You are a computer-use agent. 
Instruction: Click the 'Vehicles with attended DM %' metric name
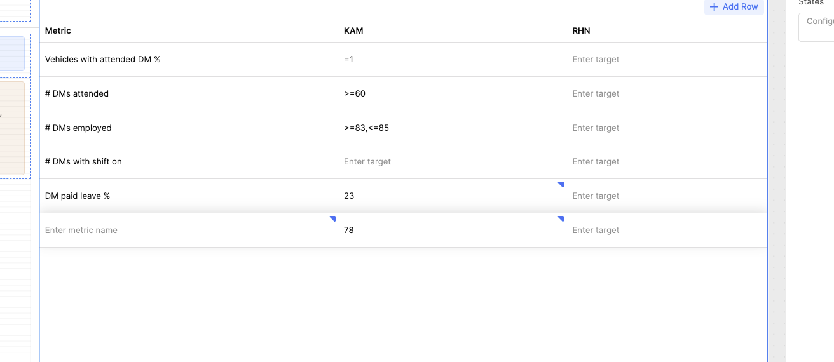coord(102,60)
